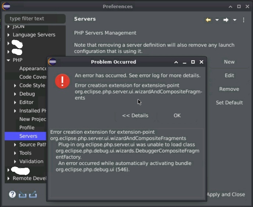Select the JSON tree item
The height and width of the screenshot is (207, 253).
[x=18, y=26]
